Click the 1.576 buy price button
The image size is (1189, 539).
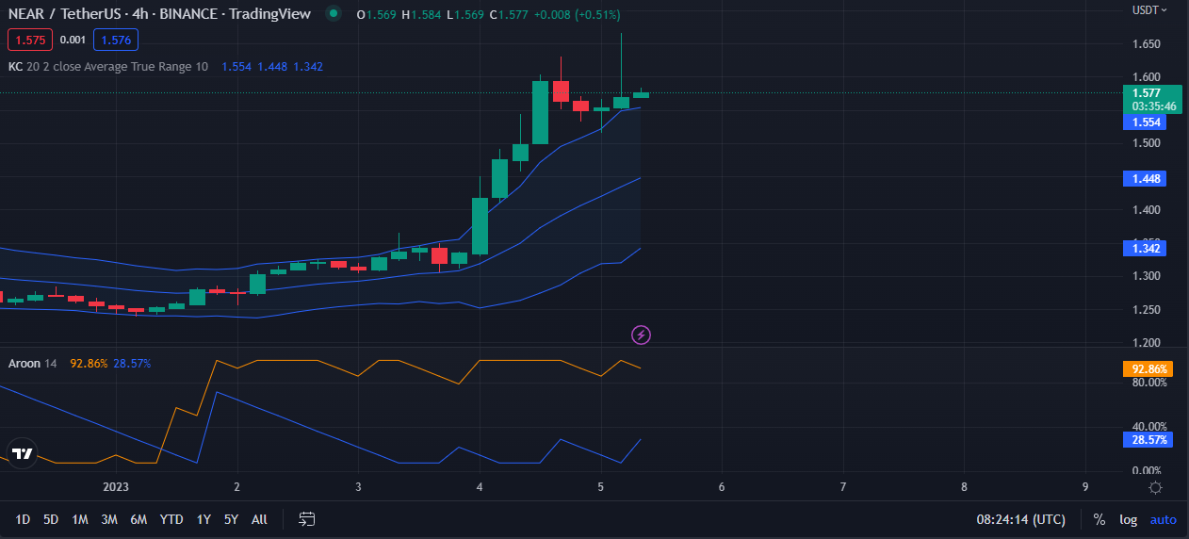(116, 40)
